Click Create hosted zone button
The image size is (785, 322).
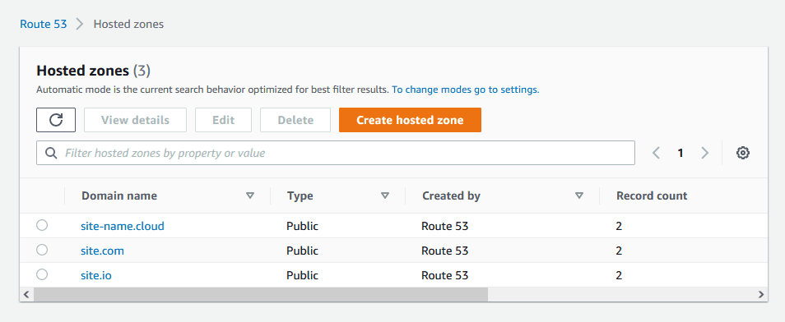[x=410, y=120]
